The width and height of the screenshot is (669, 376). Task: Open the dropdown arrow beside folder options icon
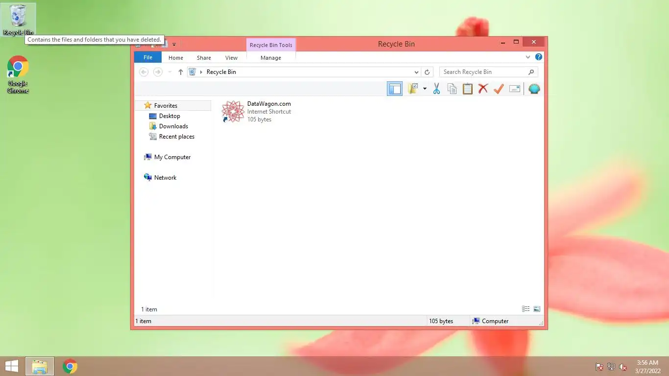pos(425,89)
